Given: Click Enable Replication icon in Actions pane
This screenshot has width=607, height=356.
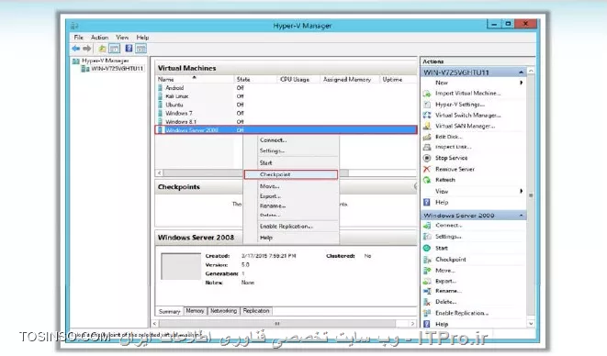Looking at the screenshot, I should [427, 313].
